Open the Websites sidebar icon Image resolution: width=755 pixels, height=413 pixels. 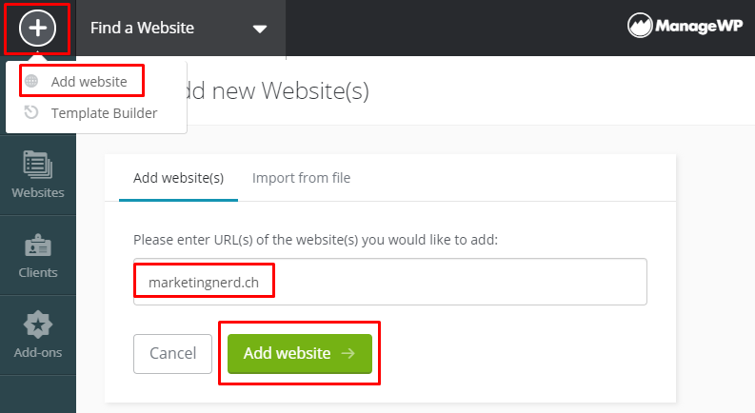[37, 164]
